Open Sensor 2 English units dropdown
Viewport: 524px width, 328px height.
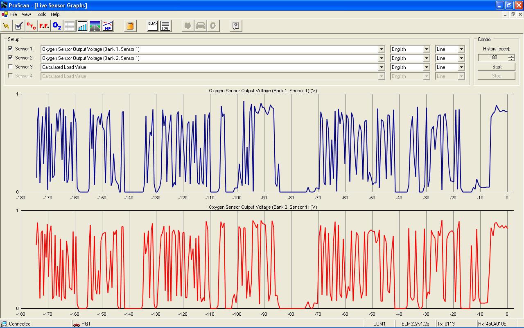click(427, 58)
